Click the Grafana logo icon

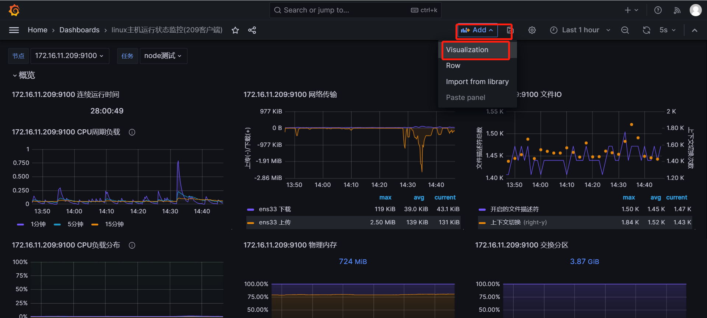click(x=14, y=10)
